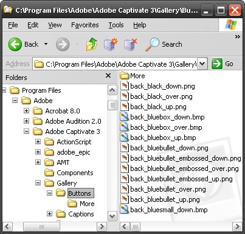
Task: Click the green Go arrow icon
Action: [x=217, y=64]
